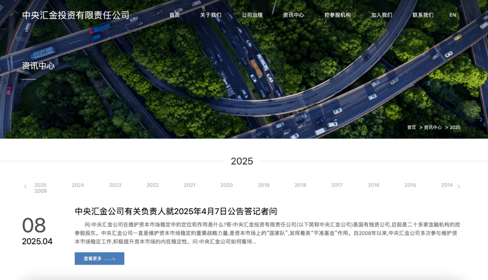
Task: Open the 控参股机构 navigation menu
Action: click(x=337, y=15)
